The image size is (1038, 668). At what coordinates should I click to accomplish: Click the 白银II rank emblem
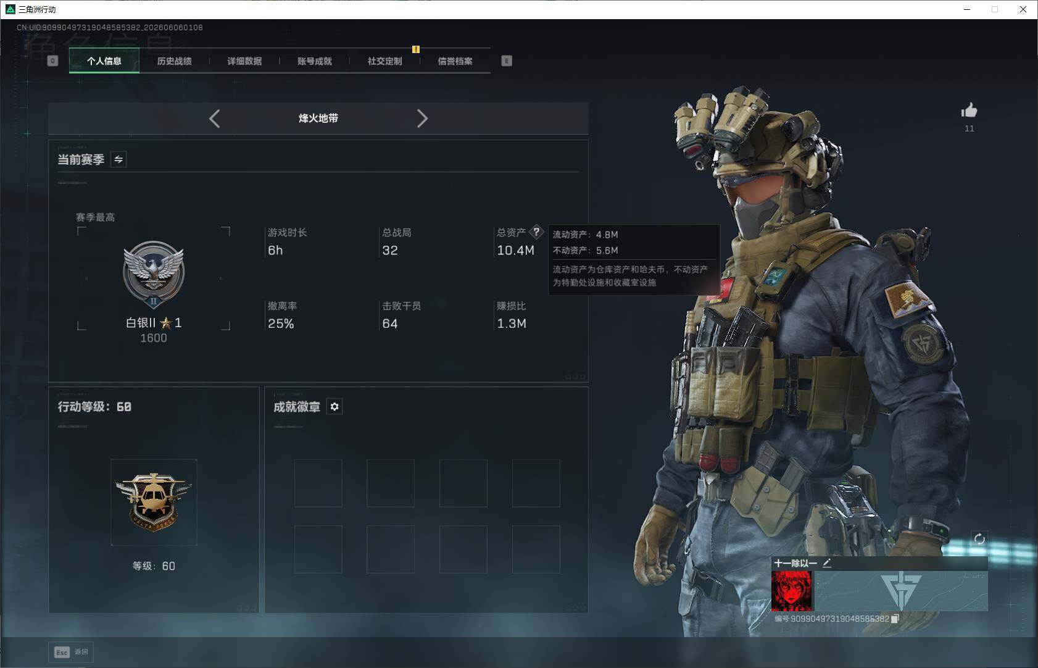[x=154, y=274]
